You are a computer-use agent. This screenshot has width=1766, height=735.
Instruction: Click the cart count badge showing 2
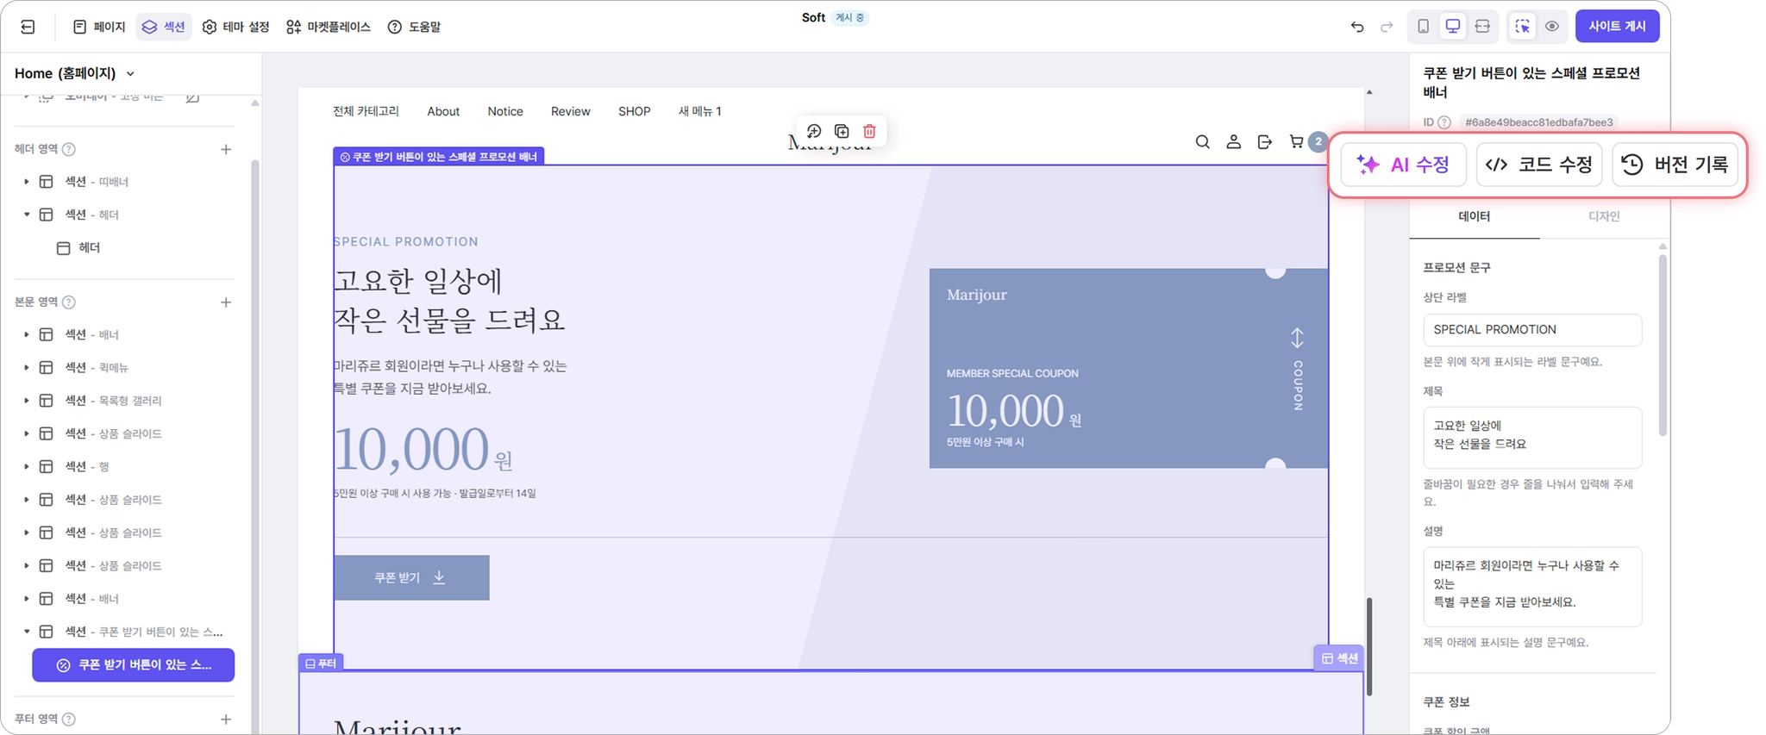pyautogui.click(x=1318, y=142)
